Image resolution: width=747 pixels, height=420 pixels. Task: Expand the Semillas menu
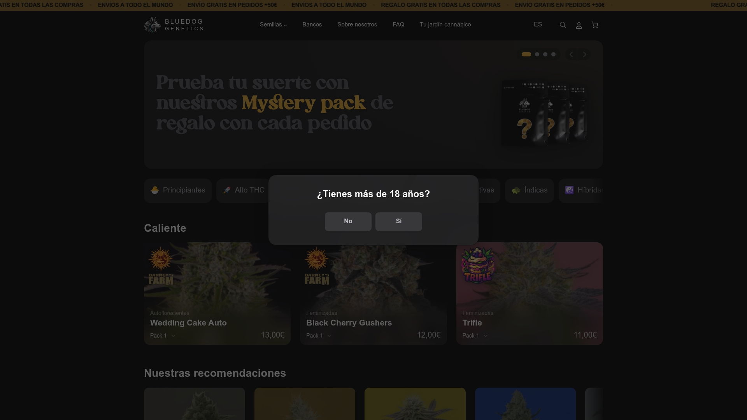273,25
